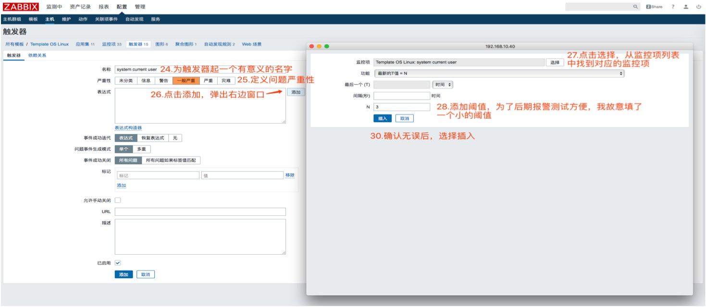Open the 触发器 15 link
The height and width of the screenshot is (307, 706).
[x=138, y=44]
